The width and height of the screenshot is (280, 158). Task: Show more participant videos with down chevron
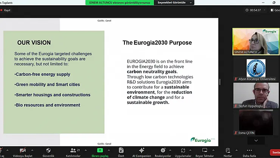point(256,141)
